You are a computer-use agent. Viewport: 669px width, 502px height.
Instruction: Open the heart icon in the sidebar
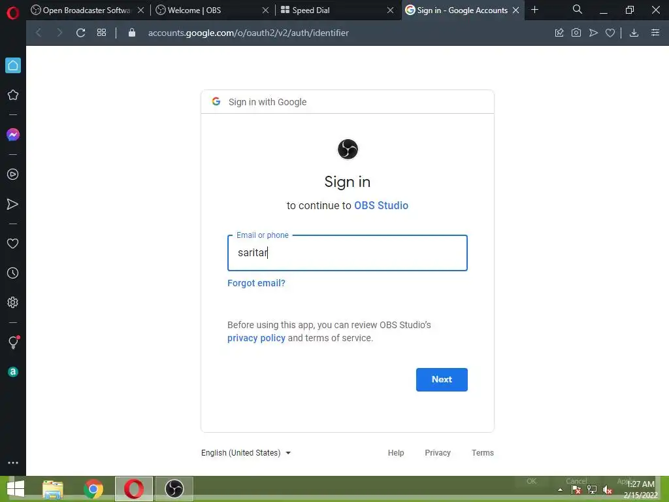13,243
